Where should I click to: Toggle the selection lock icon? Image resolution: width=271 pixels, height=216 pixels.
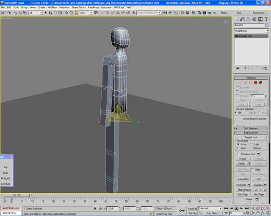tap(94, 208)
